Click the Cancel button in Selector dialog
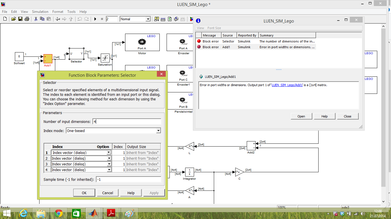391x219 pixels. [x=108, y=193]
